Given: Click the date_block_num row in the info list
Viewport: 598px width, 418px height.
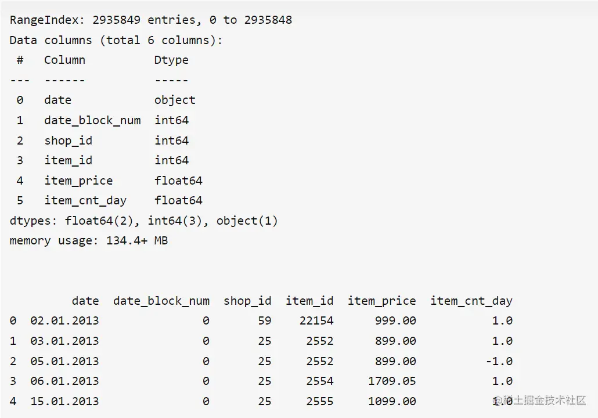Looking at the screenshot, I should click(x=92, y=120).
